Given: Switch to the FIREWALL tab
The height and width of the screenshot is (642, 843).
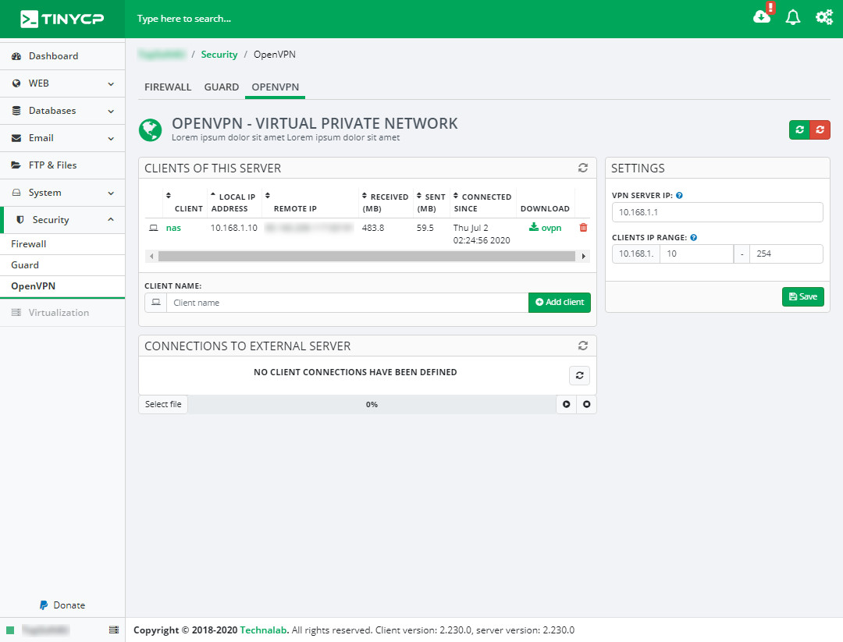Looking at the screenshot, I should pyautogui.click(x=168, y=87).
